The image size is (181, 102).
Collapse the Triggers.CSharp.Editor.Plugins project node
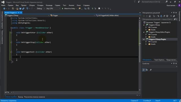click(x=144, y=32)
